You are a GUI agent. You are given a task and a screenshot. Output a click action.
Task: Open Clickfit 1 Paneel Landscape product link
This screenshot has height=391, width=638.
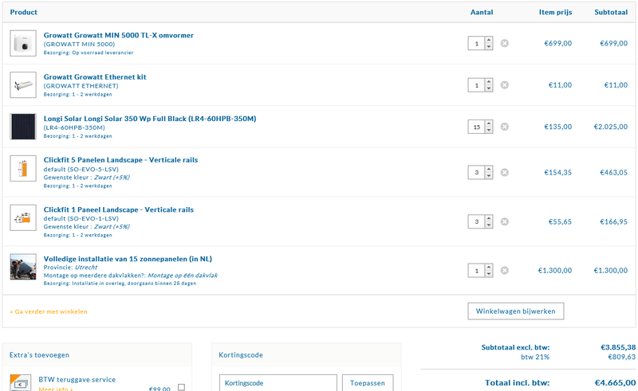click(x=118, y=209)
